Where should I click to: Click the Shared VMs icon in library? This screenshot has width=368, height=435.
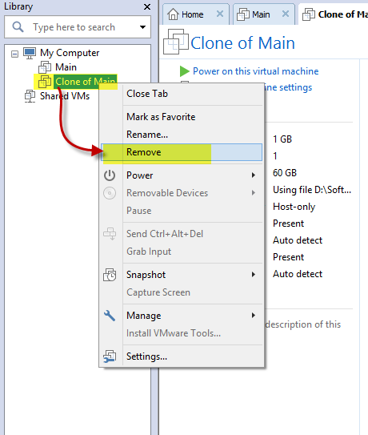(x=30, y=96)
